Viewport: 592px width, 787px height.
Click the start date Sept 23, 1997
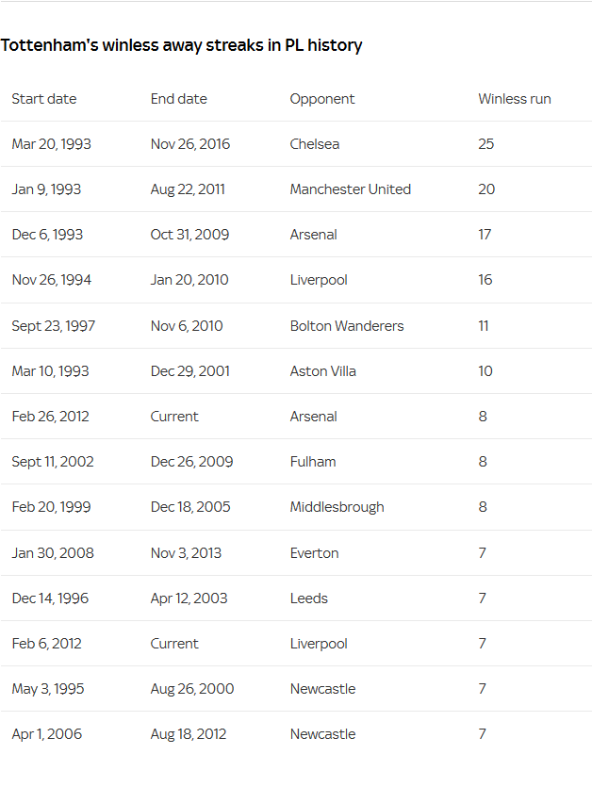54,326
